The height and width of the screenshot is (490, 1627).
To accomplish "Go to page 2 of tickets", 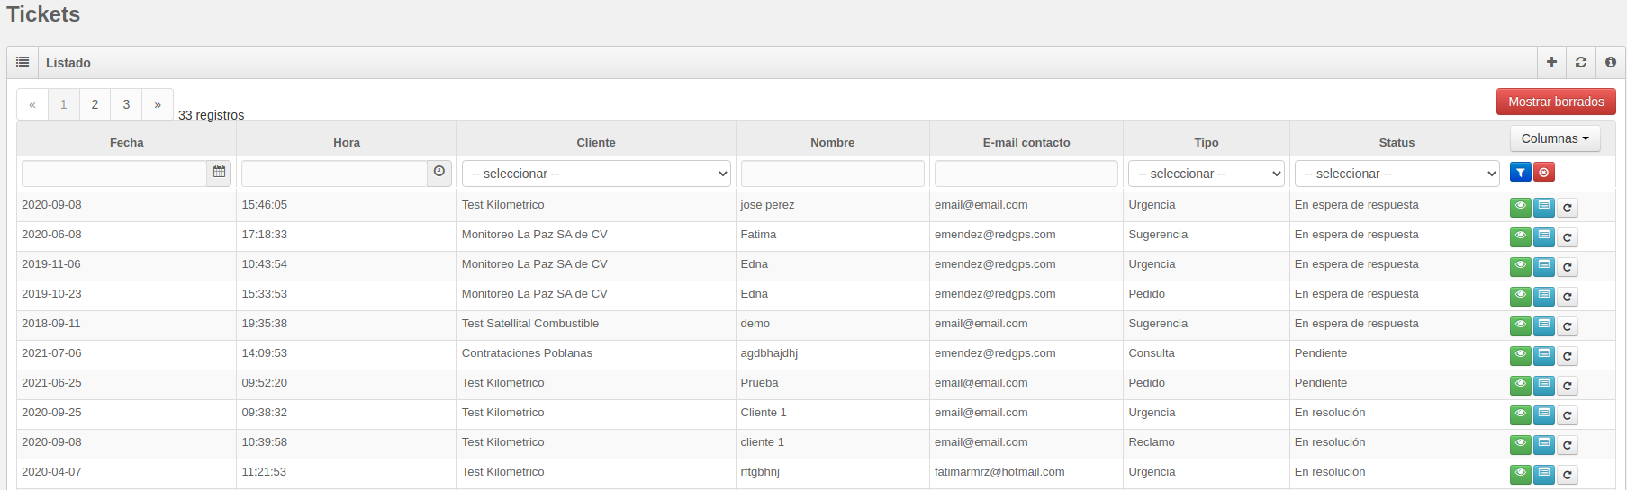I will tap(95, 104).
